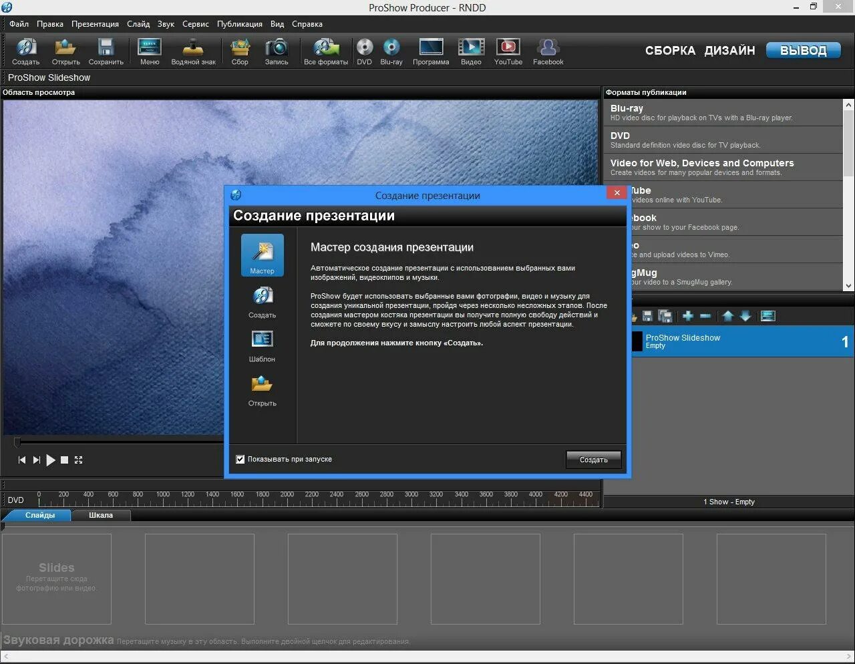Image resolution: width=855 pixels, height=664 pixels.
Task: Click the preview scrubber handle
Action: pyautogui.click(x=17, y=442)
